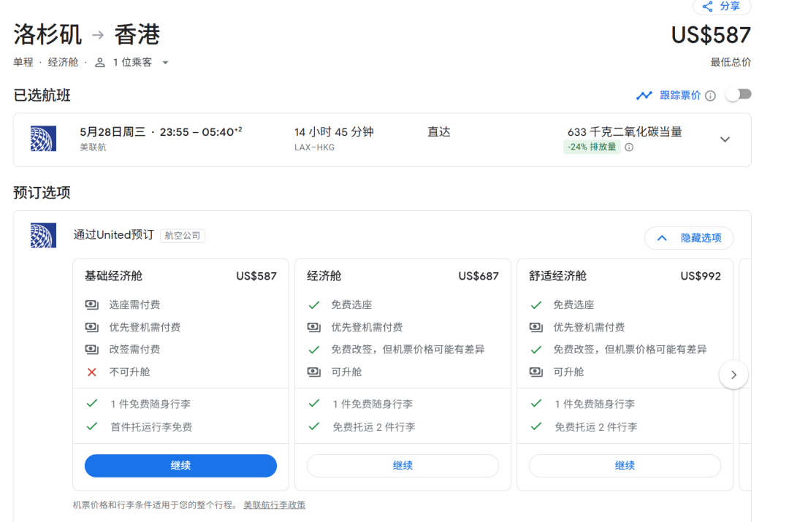Open the 1 位乘客 passenger dropdown

coord(165,63)
